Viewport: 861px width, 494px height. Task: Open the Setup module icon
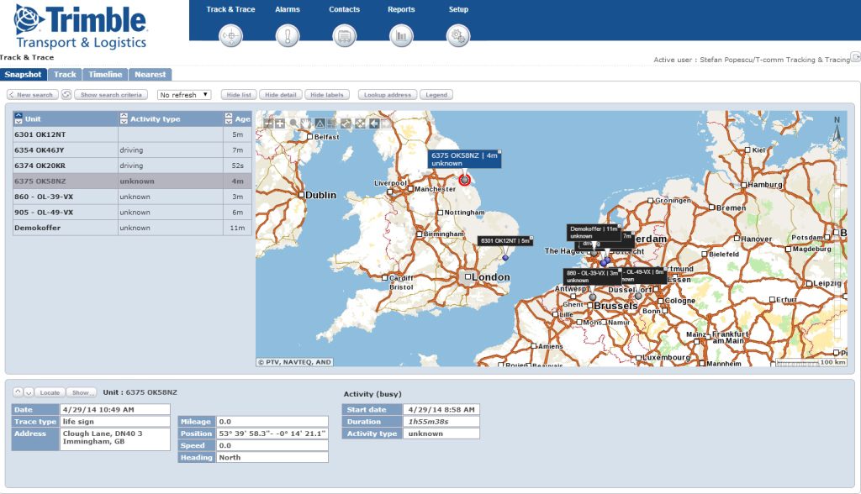pos(458,35)
